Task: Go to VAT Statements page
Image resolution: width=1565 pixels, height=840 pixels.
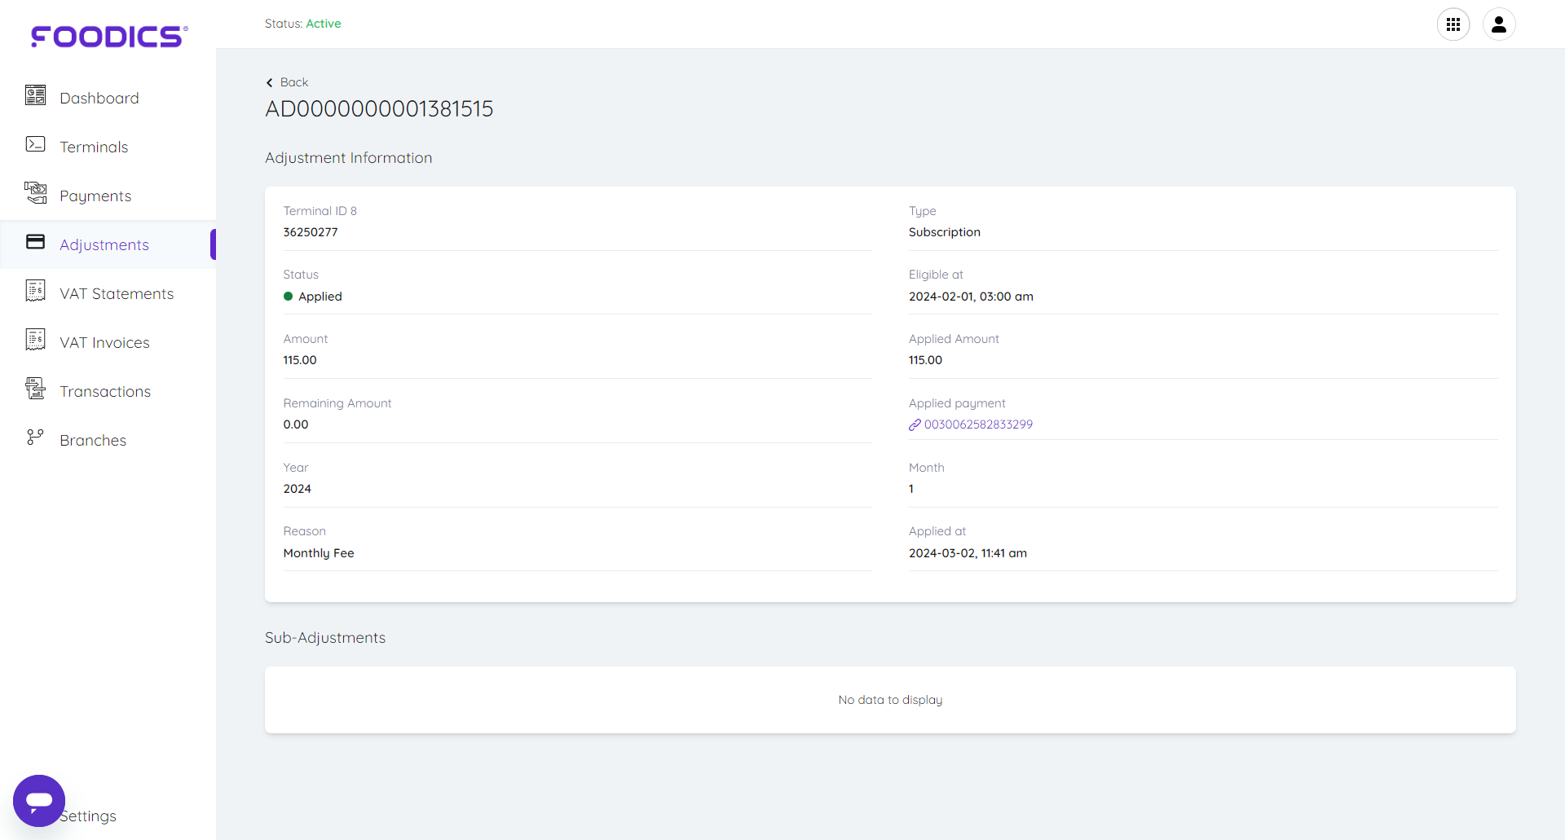Action: click(117, 293)
